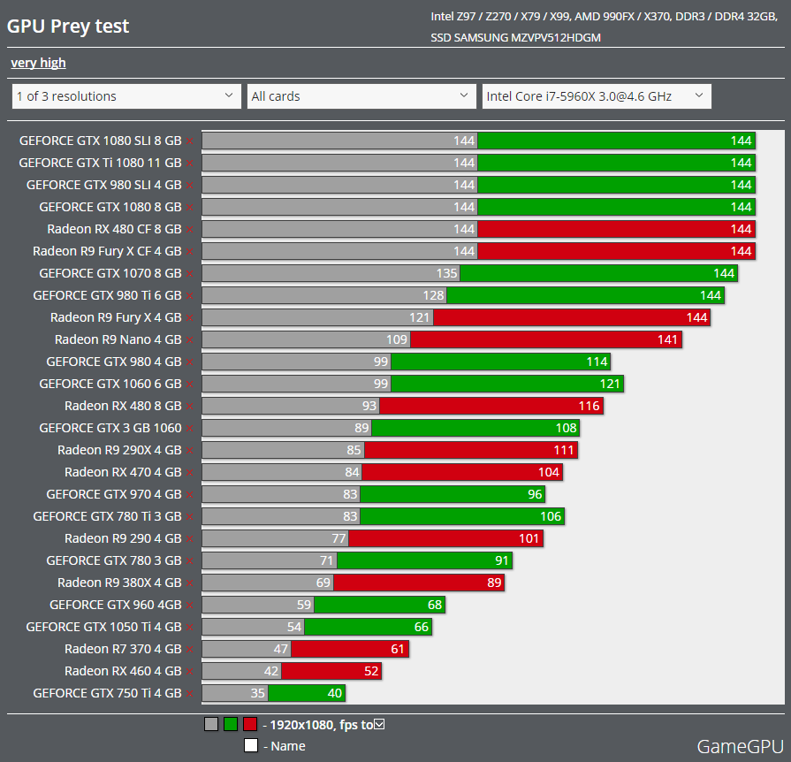Image resolution: width=791 pixels, height=762 pixels.
Task: Click the "135" value in GTX 1070 row
Action: tap(447, 273)
